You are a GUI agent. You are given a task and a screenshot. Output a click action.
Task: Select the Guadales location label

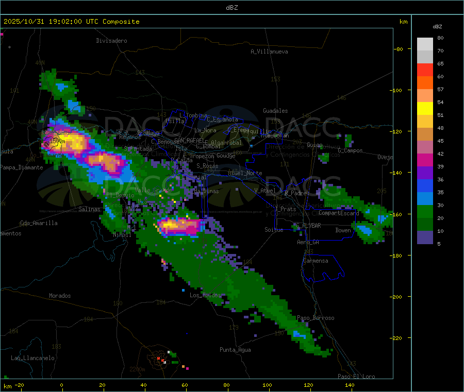(x=275, y=111)
